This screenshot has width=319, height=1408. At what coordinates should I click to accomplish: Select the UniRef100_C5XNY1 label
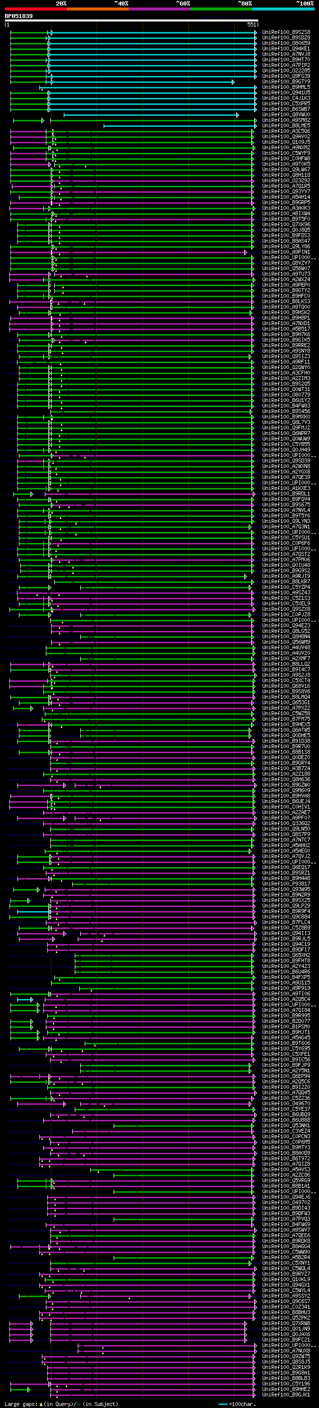tap(286, 1263)
